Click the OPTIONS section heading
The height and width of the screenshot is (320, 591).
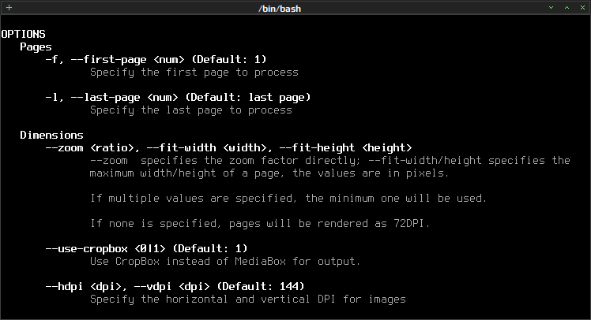[x=24, y=34]
